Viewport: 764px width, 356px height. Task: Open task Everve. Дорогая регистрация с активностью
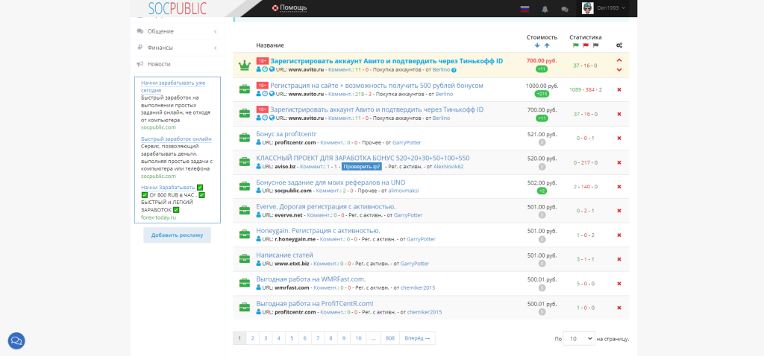pos(326,207)
